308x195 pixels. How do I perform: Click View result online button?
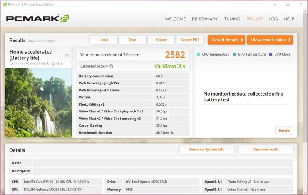pyautogui.click(x=270, y=40)
